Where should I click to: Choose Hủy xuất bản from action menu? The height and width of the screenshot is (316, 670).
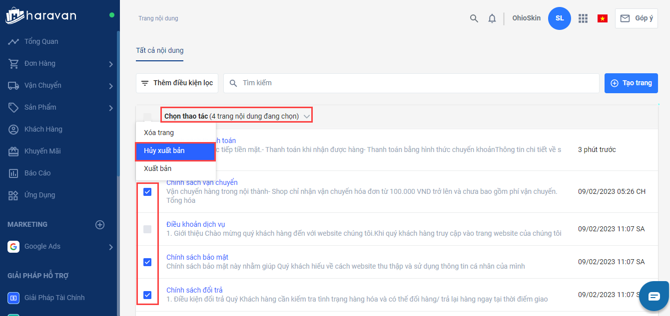[x=176, y=151]
